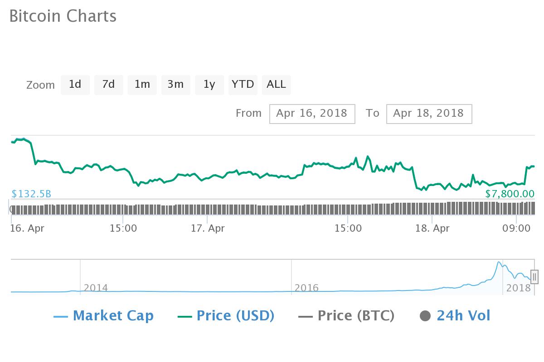544x362 pixels.
Task: Enable the Price (BTC) series legend
Action: click(x=356, y=315)
